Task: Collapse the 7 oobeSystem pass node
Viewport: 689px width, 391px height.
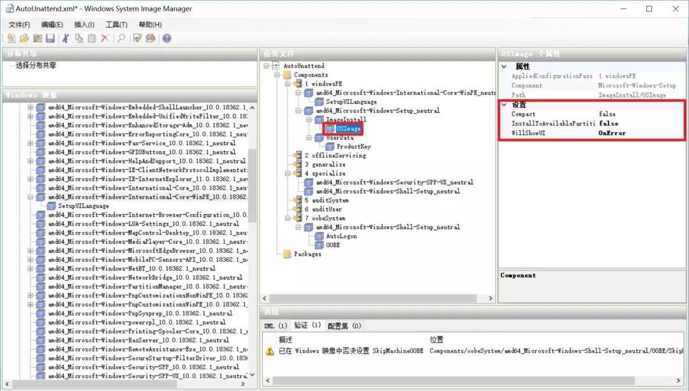Action: click(x=288, y=218)
